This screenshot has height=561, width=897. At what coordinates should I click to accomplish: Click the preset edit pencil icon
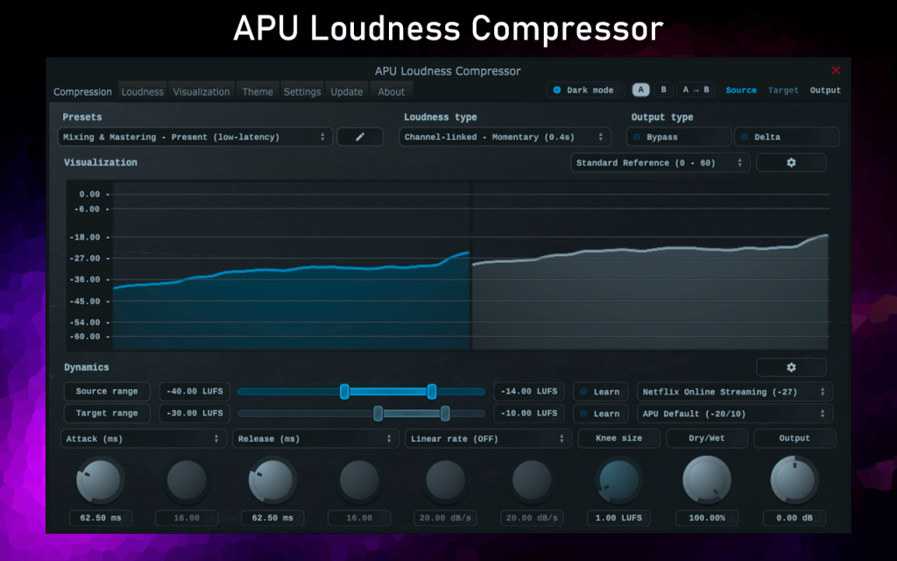(360, 137)
